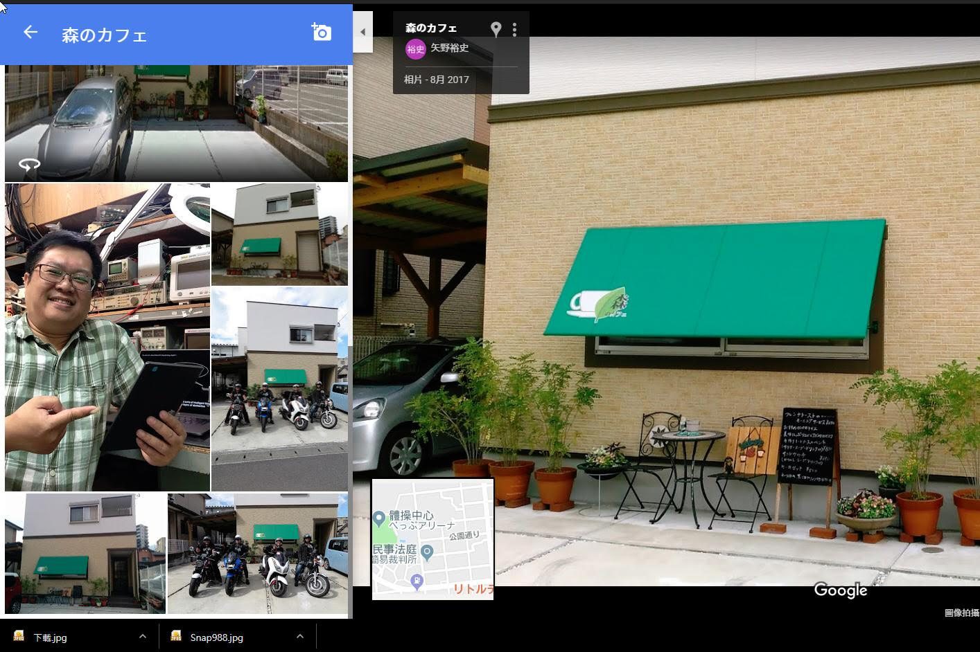Screen dimensions: 980x652
Task: Open the mini map thumbnail
Action: coord(432,538)
